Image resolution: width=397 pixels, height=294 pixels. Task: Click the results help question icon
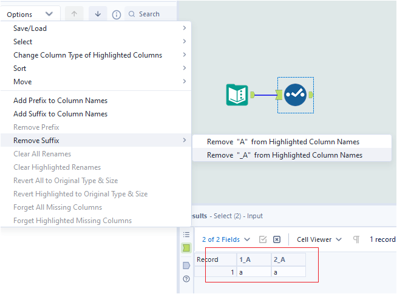tap(186, 279)
